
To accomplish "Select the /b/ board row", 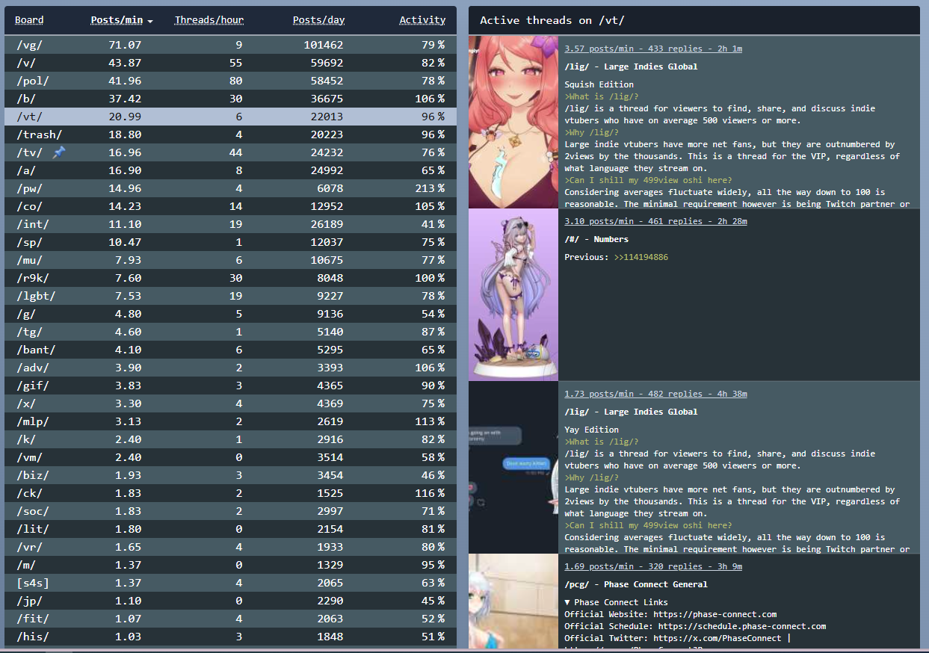I will point(230,99).
